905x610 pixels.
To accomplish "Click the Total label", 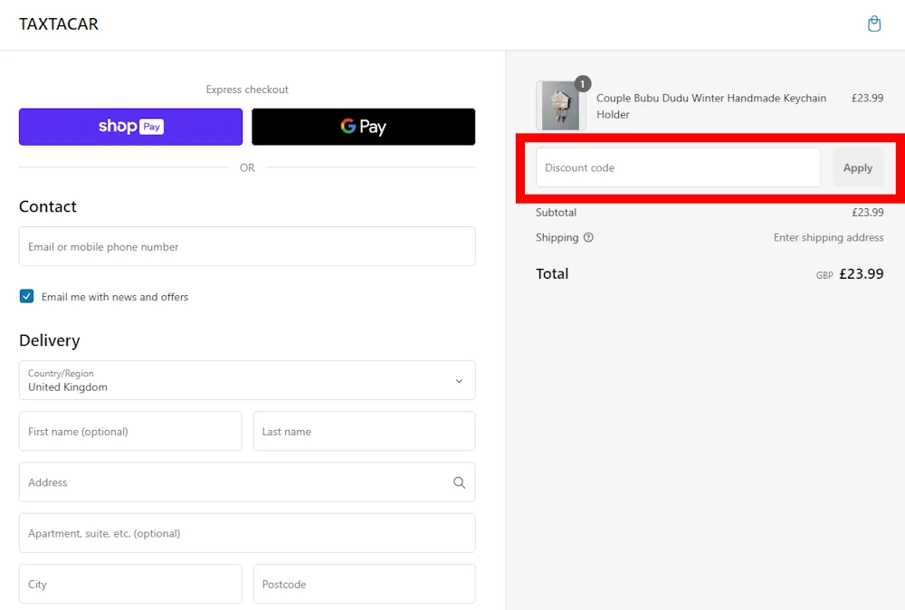I will pyautogui.click(x=552, y=273).
